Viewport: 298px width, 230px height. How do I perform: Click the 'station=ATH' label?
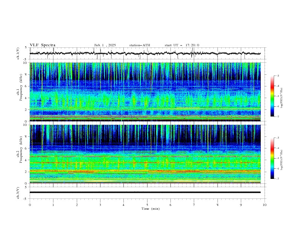click(x=140, y=45)
